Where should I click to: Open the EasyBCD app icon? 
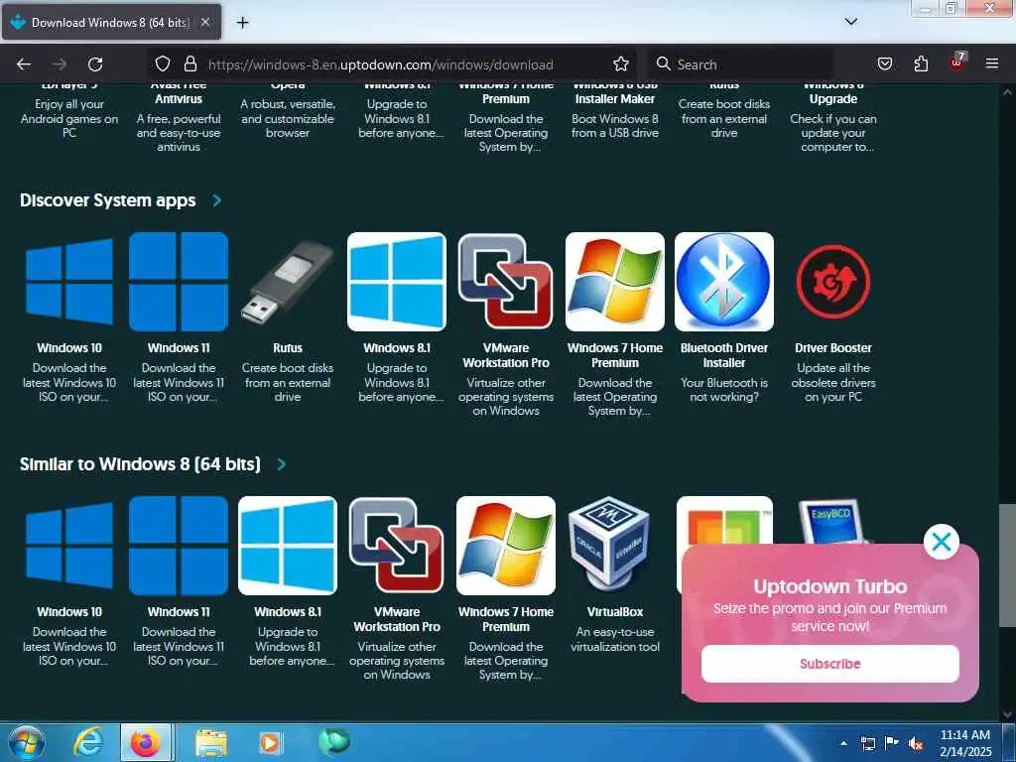click(x=833, y=521)
